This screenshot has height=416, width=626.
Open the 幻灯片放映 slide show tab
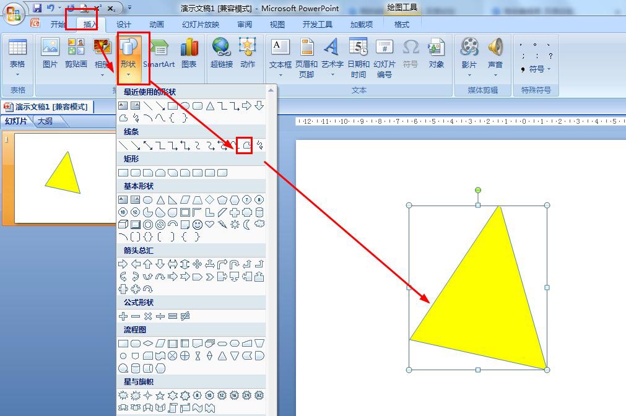tap(201, 24)
